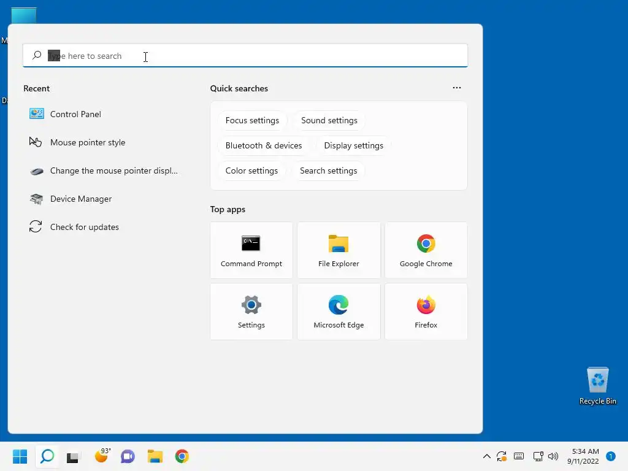Open the clock showing 5:34 AM
This screenshot has height=471, width=628.
click(x=583, y=456)
